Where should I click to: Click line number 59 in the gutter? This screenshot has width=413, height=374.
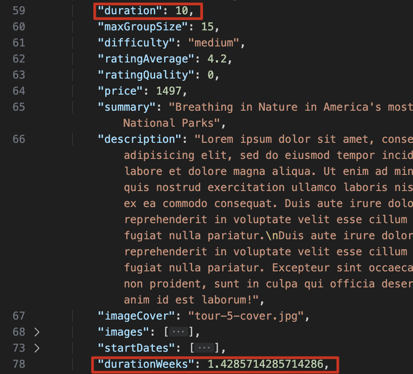19,11
